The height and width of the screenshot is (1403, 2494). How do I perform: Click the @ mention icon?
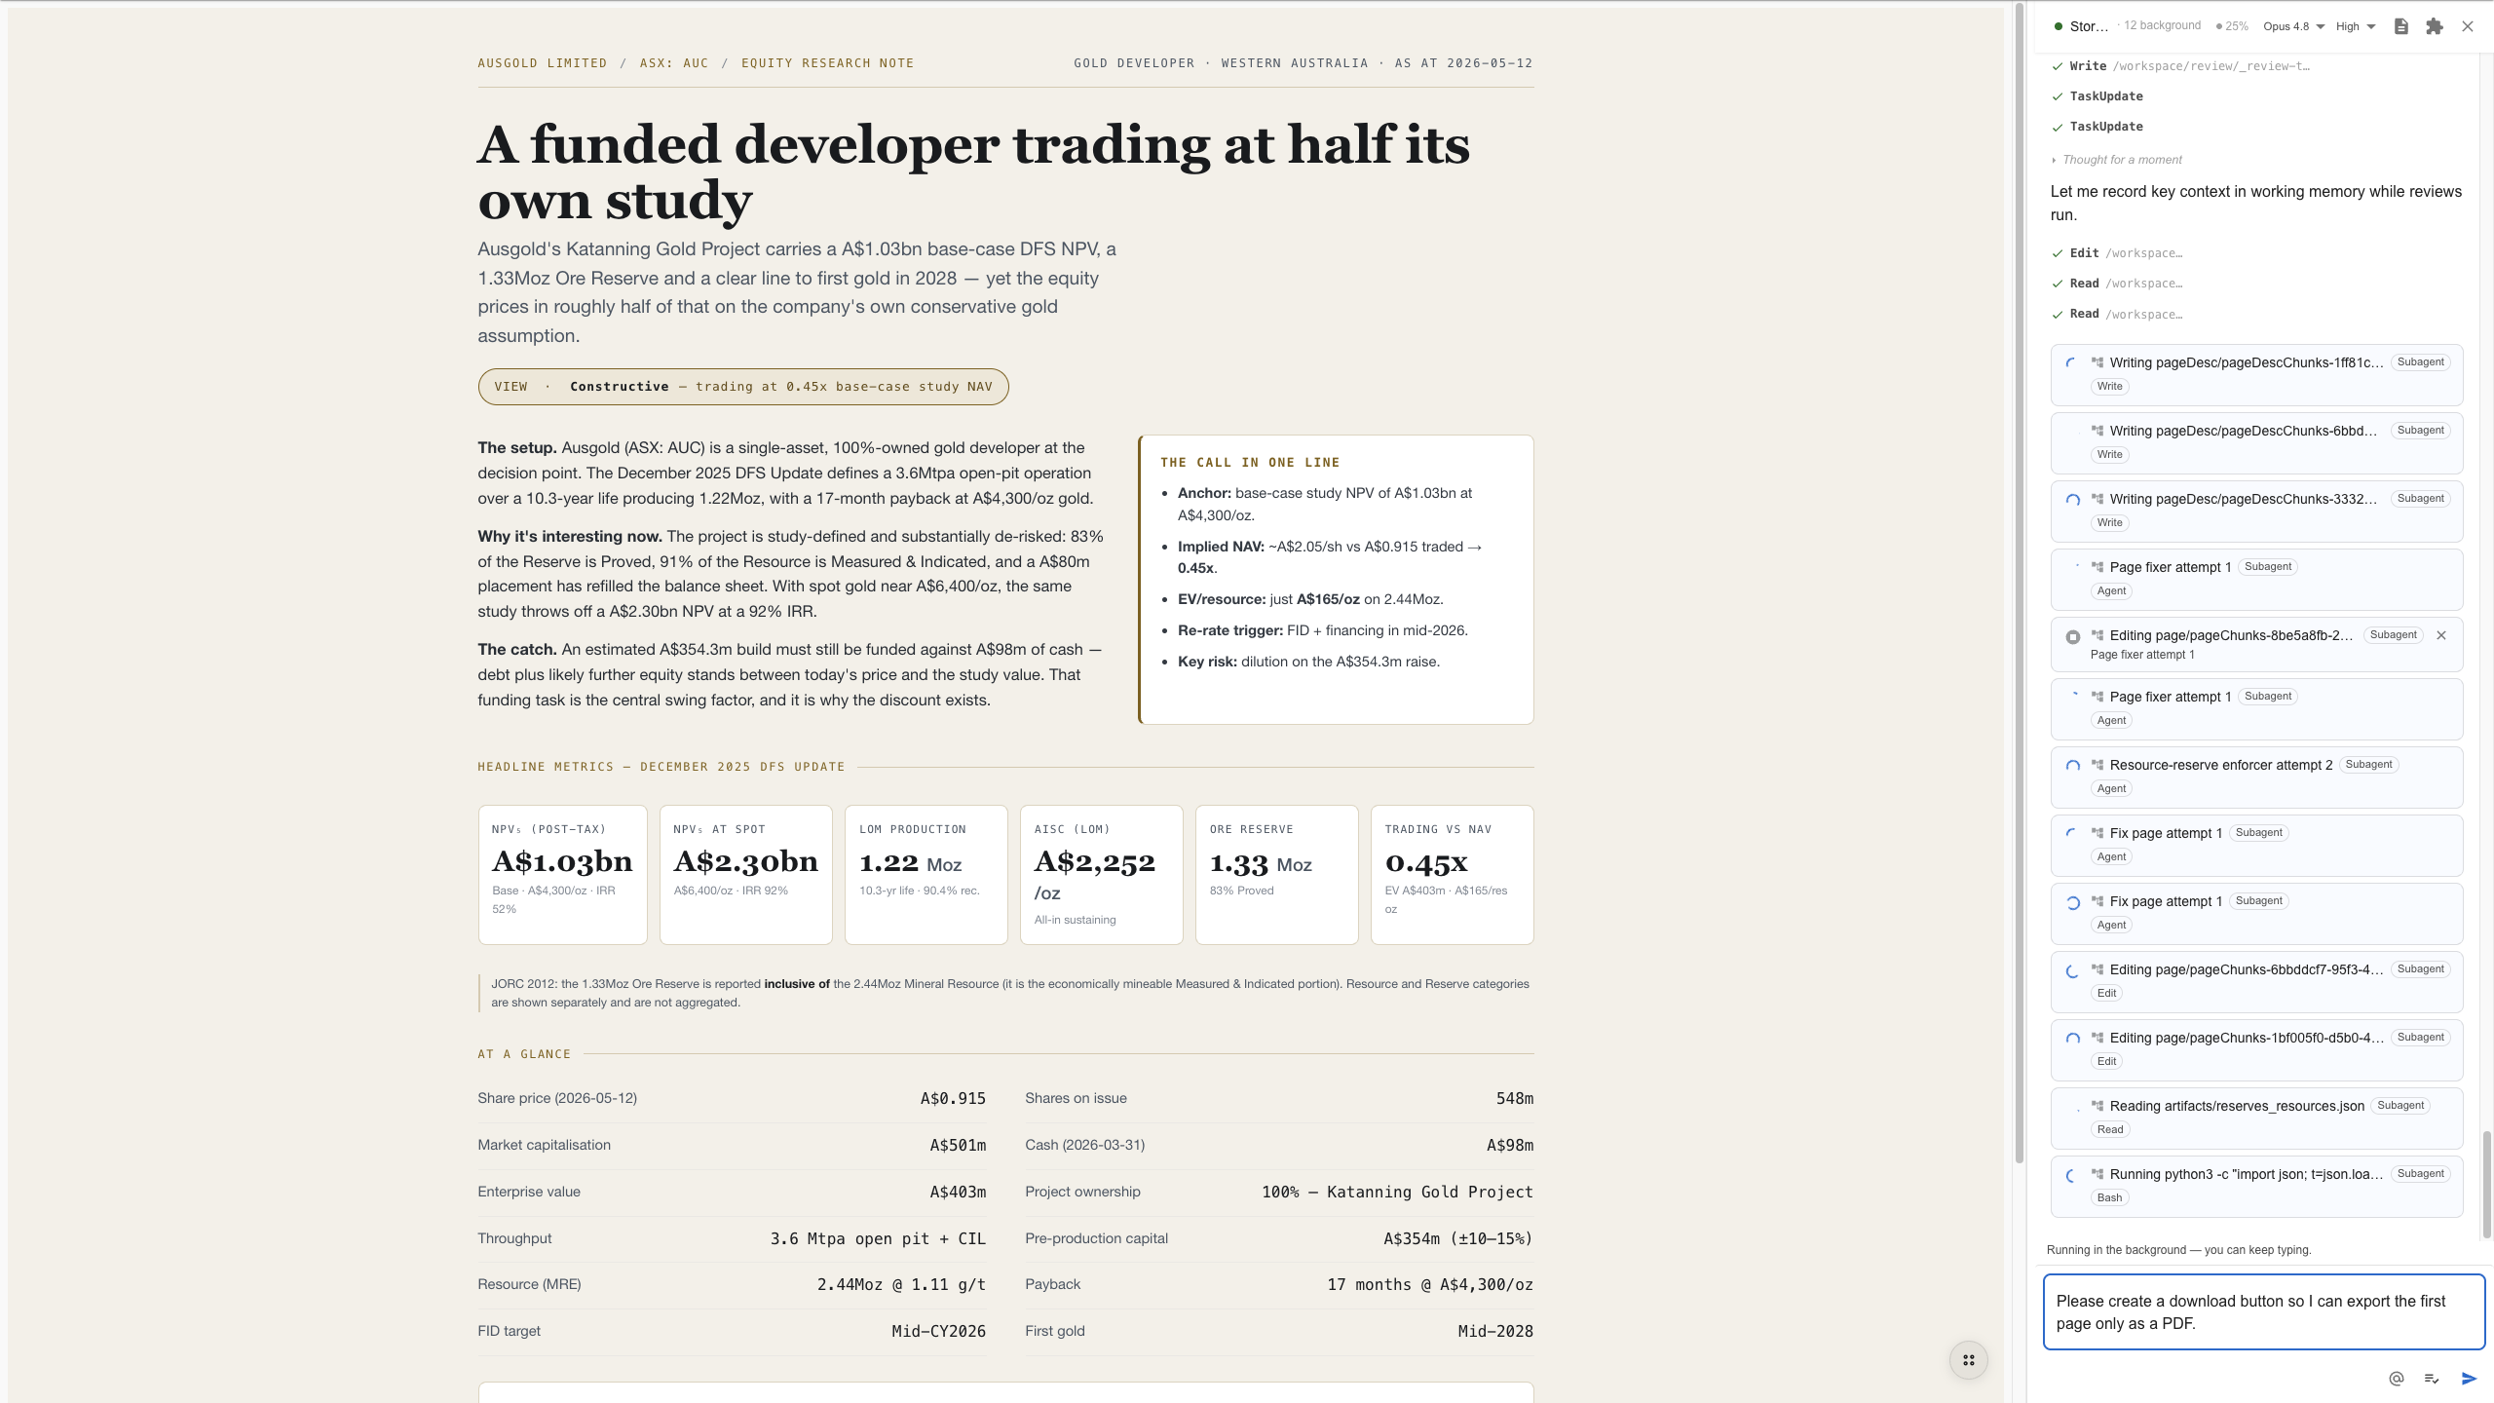(x=2397, y=1379)
